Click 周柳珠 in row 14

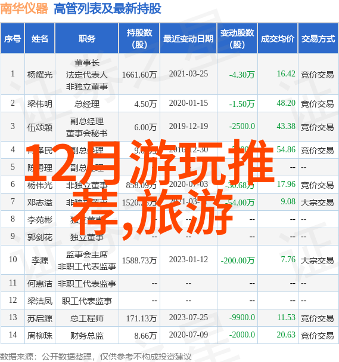(39, 336)
